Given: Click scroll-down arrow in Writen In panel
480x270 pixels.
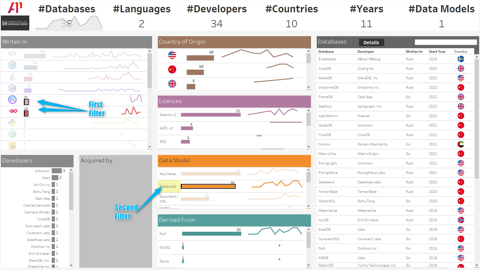Looking at the screenshot, I should (x=149, y=147).
